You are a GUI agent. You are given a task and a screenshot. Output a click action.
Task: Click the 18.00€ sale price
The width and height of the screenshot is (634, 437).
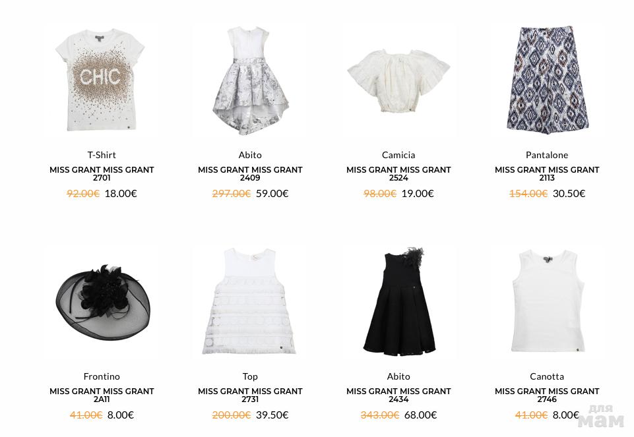[x=121, y=194]
